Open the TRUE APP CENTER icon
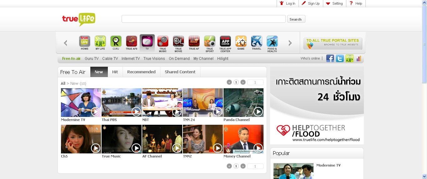This screenshot has width=427, height=179. click(x=225, y=44)
